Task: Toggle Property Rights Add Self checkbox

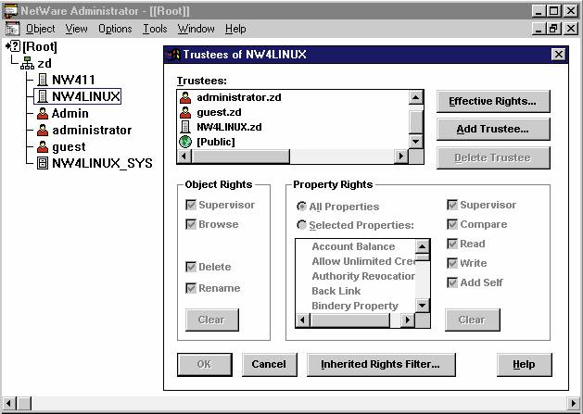Action: (452, 282)
